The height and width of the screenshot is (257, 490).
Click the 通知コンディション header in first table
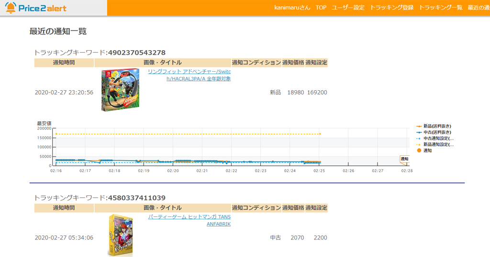coord(256,63)
